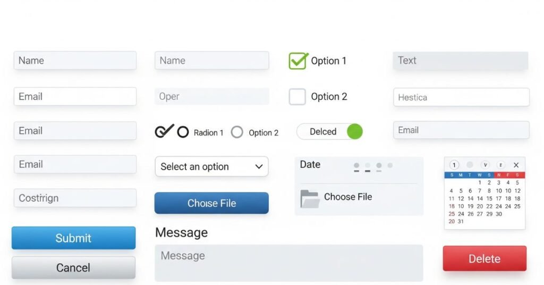
Task: Click inside the large Message text area
Action: (288, 263)
